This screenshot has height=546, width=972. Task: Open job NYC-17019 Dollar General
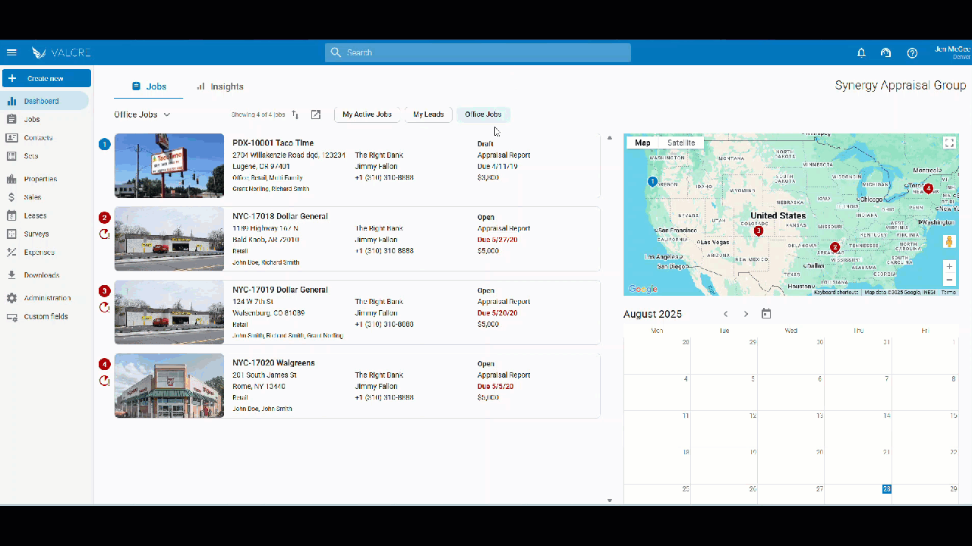(x=357, y=312)
